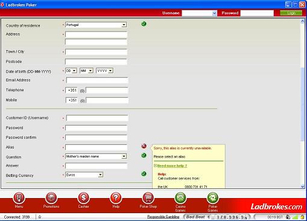Expand the Country of residence dropdown
This screenshot has height=221, width=307.
pyautogui.click(x=96, y=25)
